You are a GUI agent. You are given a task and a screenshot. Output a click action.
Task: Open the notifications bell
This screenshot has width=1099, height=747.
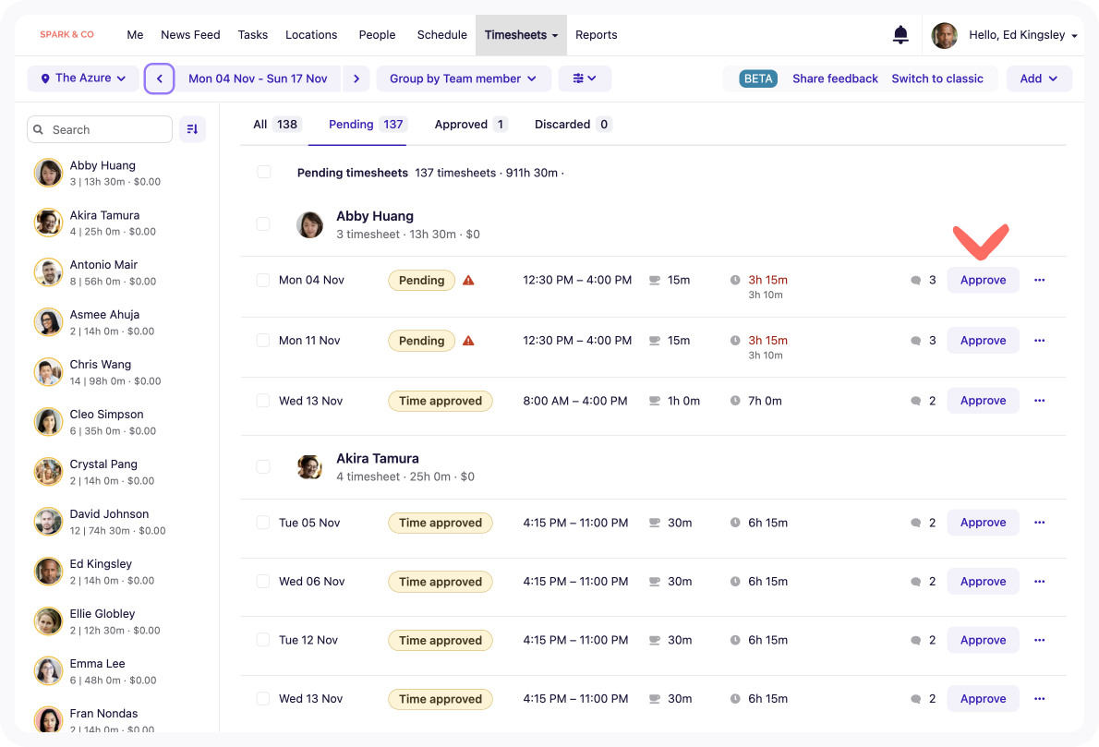[x=900, y=34]
